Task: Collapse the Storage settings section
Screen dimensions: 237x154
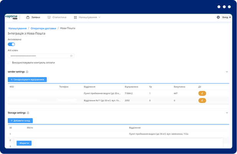Action: (x=227, y=113)
